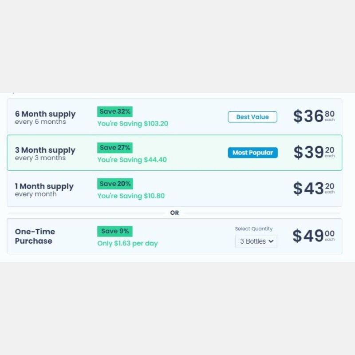The height and width of the screenshot is (355, 355).
Task: Click the Save 20% tag
Action: [115, 184]
